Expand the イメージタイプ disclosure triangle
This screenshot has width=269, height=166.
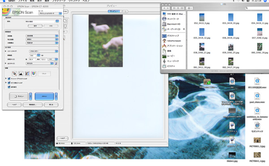tap(5, 51)
